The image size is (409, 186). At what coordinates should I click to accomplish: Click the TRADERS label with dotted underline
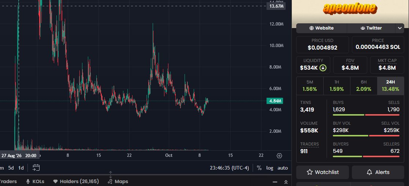tap(309, 144)
